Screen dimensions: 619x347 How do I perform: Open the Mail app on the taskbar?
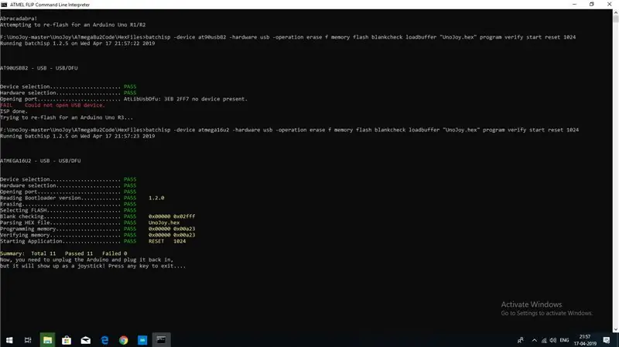[86, 340]
